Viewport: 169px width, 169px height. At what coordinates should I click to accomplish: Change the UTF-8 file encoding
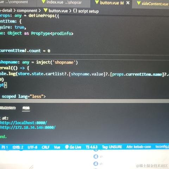tap(32, 147)
